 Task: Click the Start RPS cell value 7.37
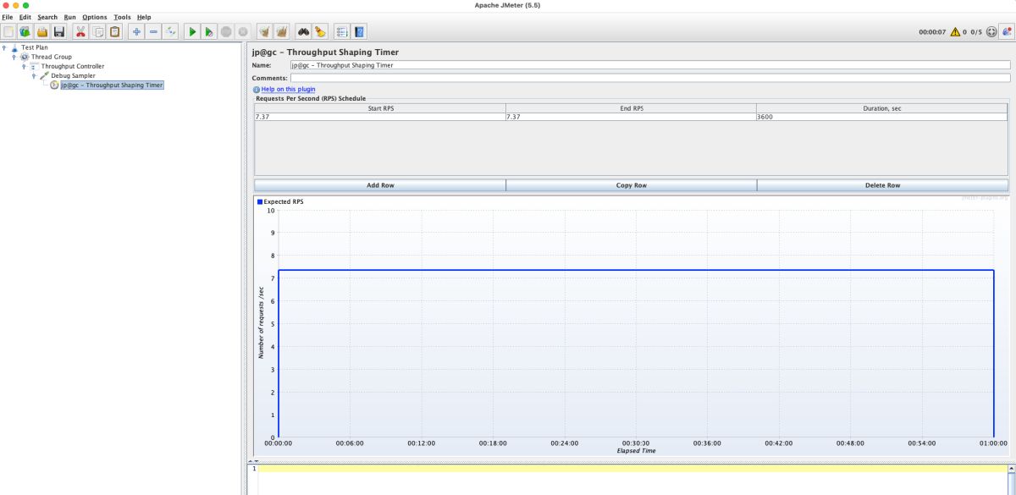(x=380, y=117)
